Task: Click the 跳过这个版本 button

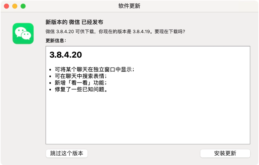Action: [x=67, y=153]
